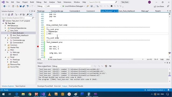Click the Save All toolbar icon

[x=23, y=6]
